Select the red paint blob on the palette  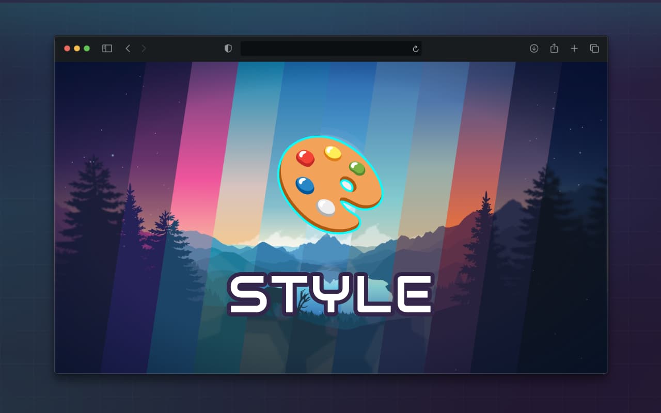(x=306, y=158)
